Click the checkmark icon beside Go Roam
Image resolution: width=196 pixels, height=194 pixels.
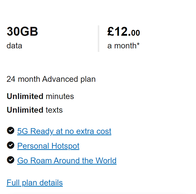11,160
